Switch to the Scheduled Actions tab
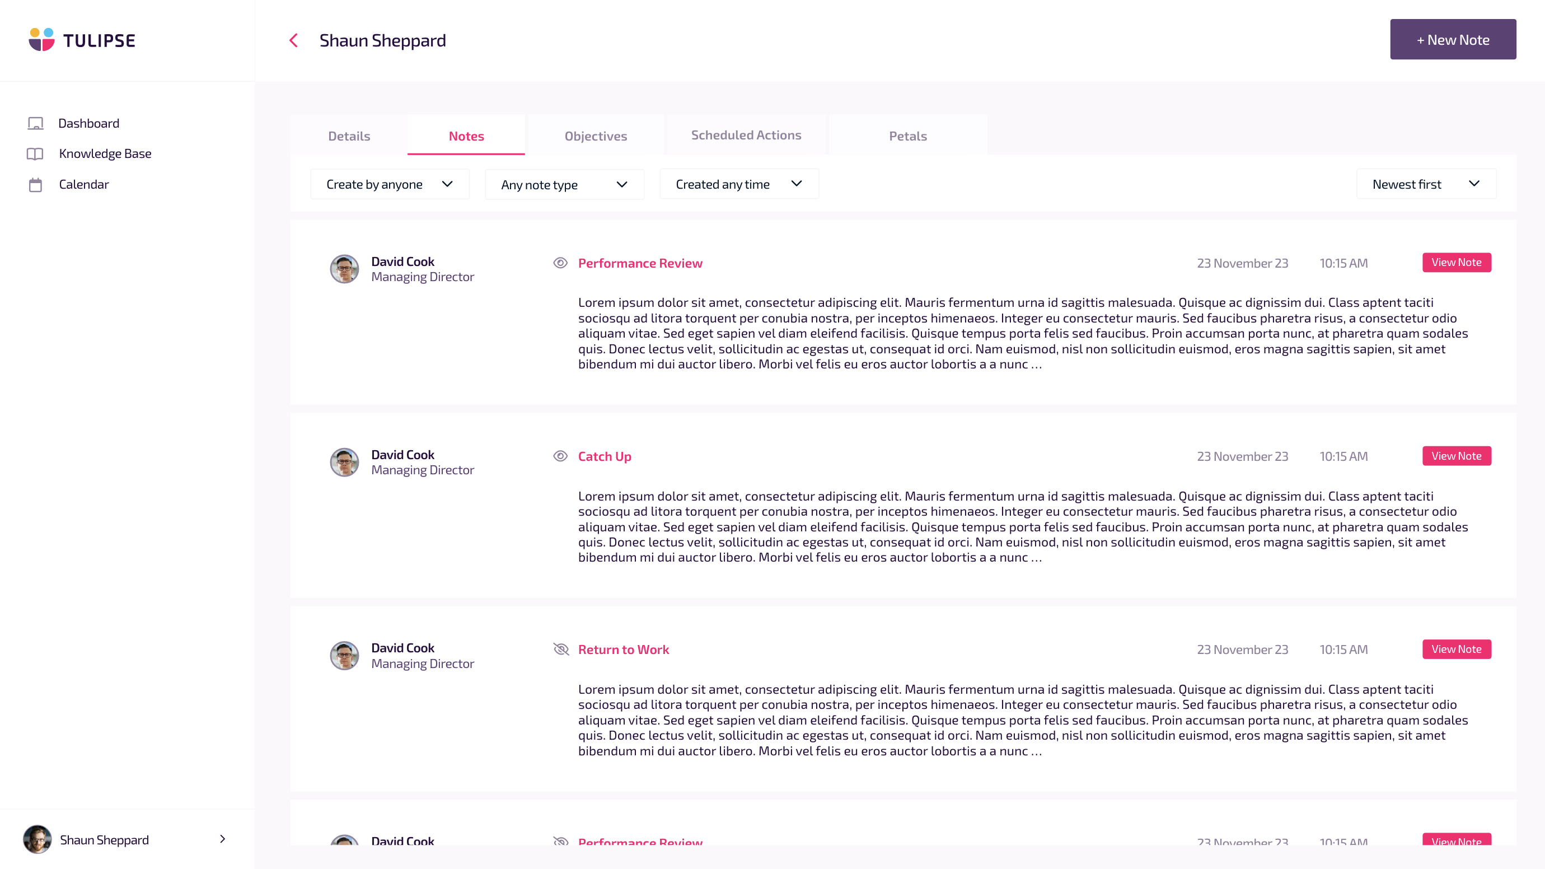The height and width of the screenshot is (869, 1545). tap(746, 135)
